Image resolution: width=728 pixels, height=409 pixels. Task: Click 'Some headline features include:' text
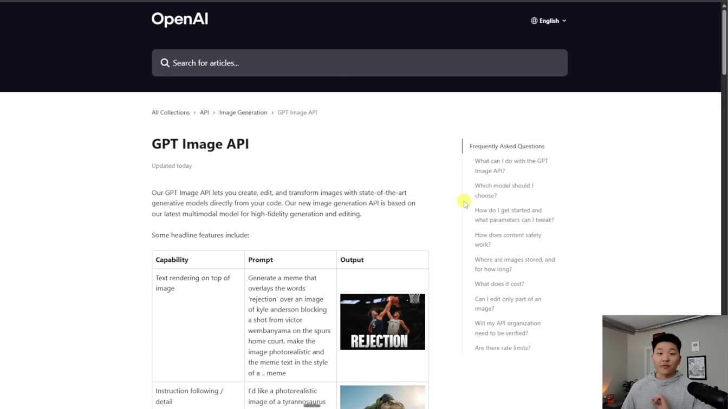(200, 235)
